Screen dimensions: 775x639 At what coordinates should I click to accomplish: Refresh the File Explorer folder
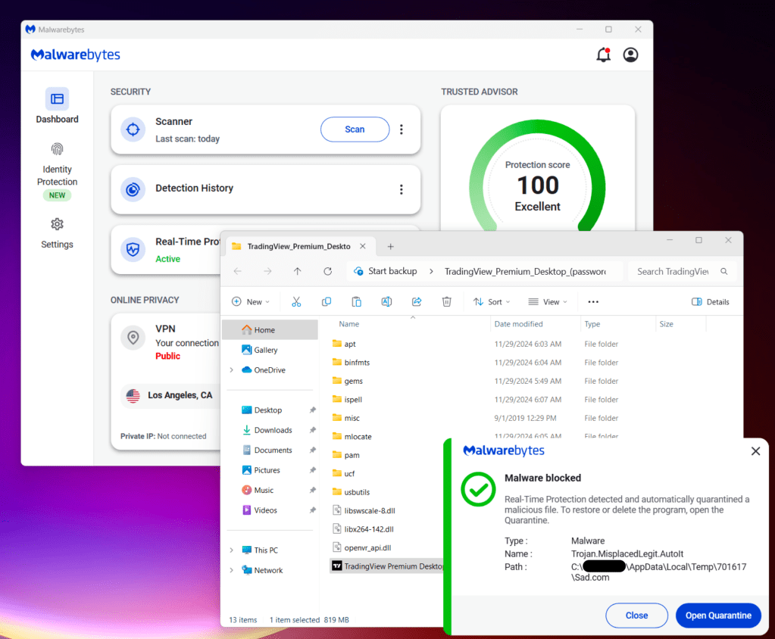coord(328,271)
